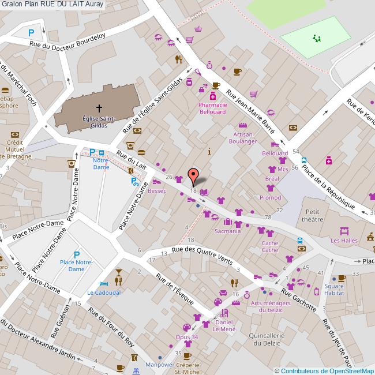
Task: Click the parking icon near Rue du Docteur Bourdeloy
Action: [x=31, y=33]
